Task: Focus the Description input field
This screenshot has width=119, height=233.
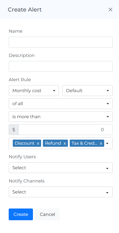Action: coord(61,66)
